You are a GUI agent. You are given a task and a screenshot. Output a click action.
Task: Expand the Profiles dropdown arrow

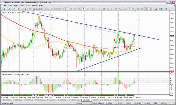coord(11,9)
